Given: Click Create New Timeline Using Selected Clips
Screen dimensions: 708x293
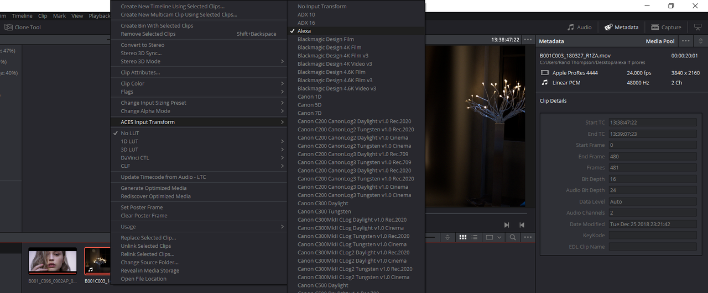Looking at the screenshot, I should point(199,7).
